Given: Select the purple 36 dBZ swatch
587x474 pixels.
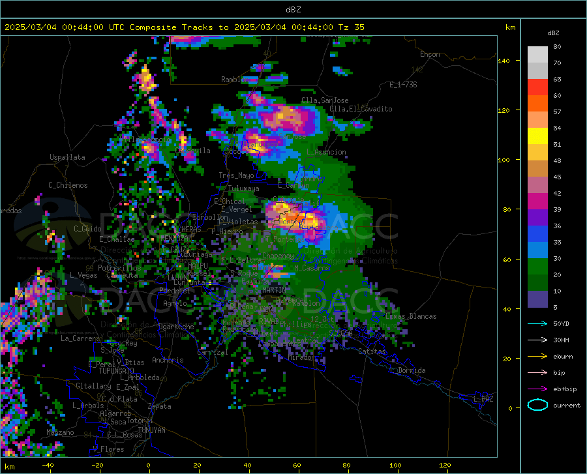Looking at the screenshot, I should (537, 218).
